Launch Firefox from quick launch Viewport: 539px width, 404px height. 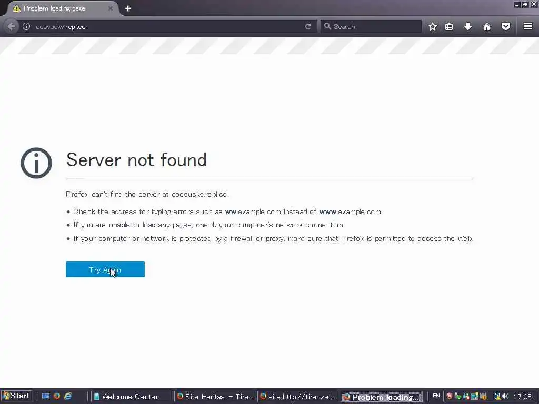pos(57,397)
